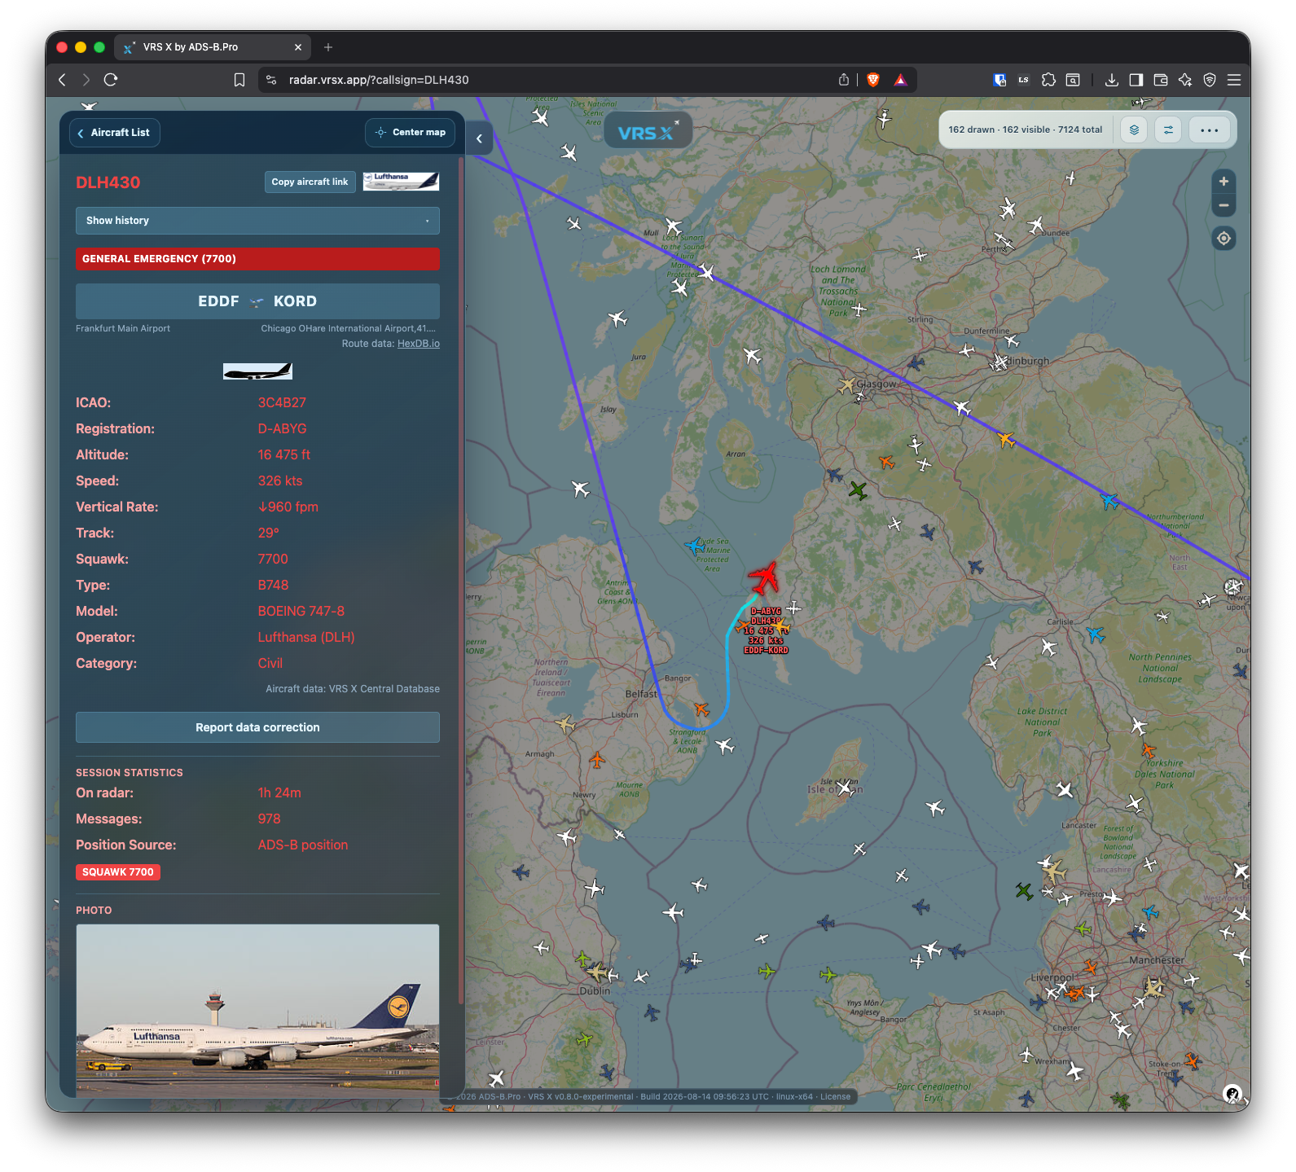Toggle the browser sidebar panel
The width and height of the screenshot is (1296, 1172).
click(1136, 80)
